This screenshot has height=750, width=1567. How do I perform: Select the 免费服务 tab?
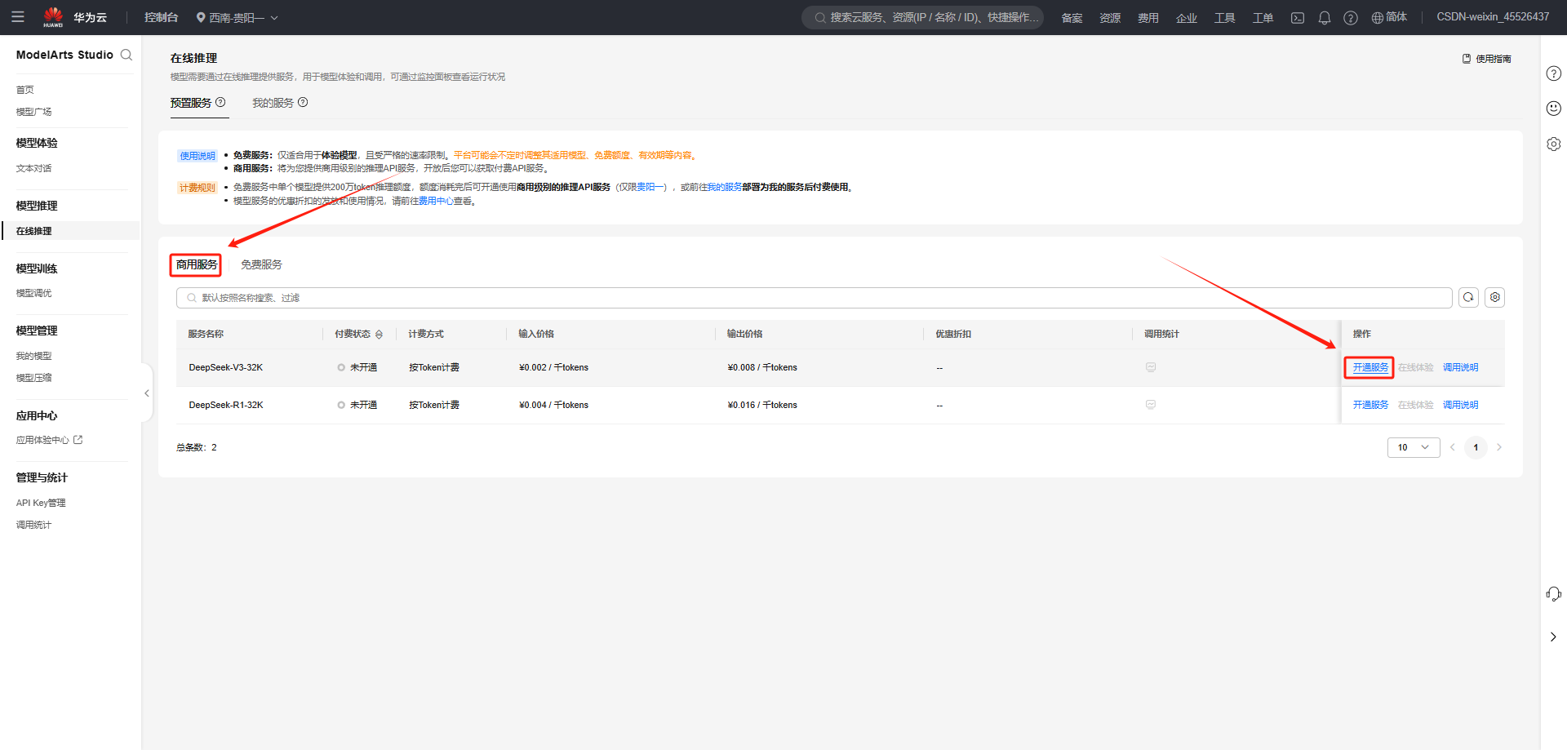coord(261,264)
